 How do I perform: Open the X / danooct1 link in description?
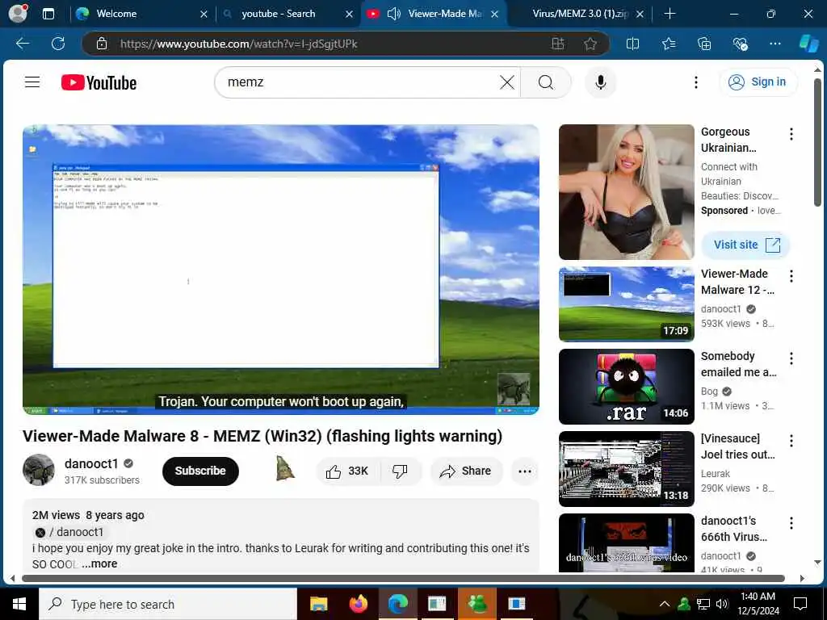(x=69, y=532)
